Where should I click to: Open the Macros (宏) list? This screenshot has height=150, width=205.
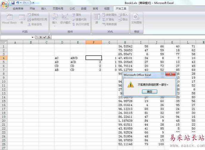(22, 19)
